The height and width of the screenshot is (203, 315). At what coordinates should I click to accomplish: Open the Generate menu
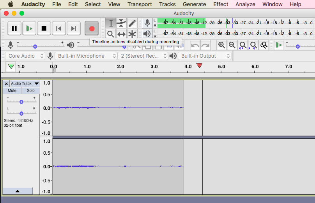194,4
